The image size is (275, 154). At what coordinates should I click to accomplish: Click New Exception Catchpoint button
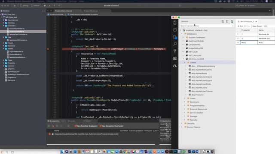coord(111,126)
